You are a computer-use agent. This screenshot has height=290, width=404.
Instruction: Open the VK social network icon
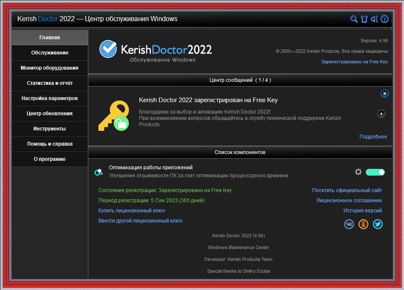click(x=349, y=224)
